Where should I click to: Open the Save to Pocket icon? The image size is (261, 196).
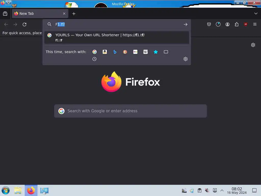pyautogui.click(x=209, y=24)
